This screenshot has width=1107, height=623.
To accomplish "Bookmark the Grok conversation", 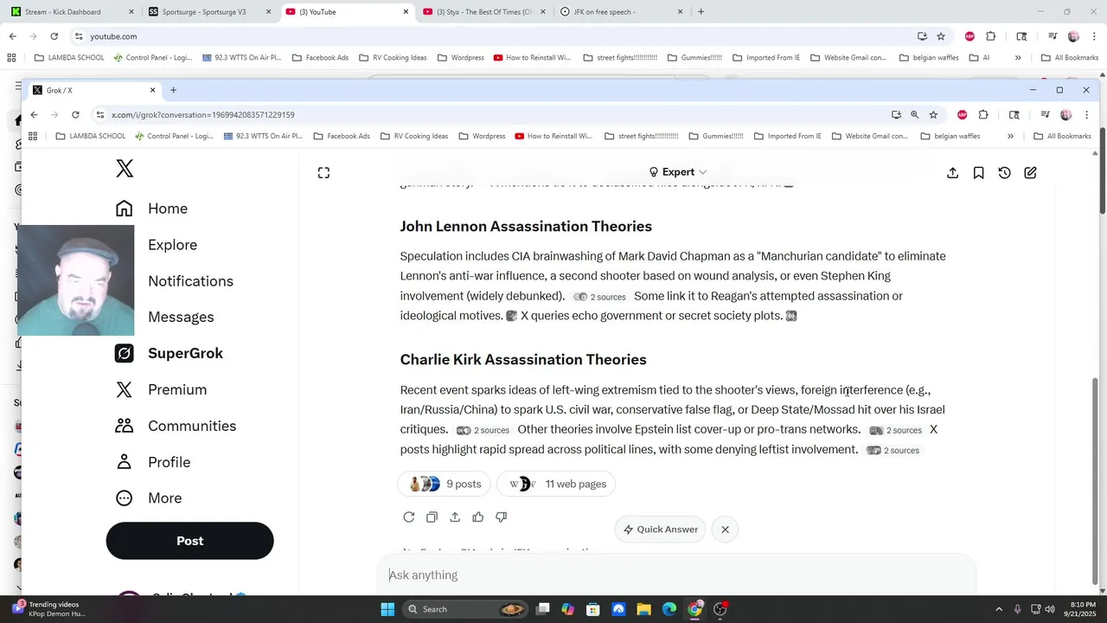I will (978, 173).
